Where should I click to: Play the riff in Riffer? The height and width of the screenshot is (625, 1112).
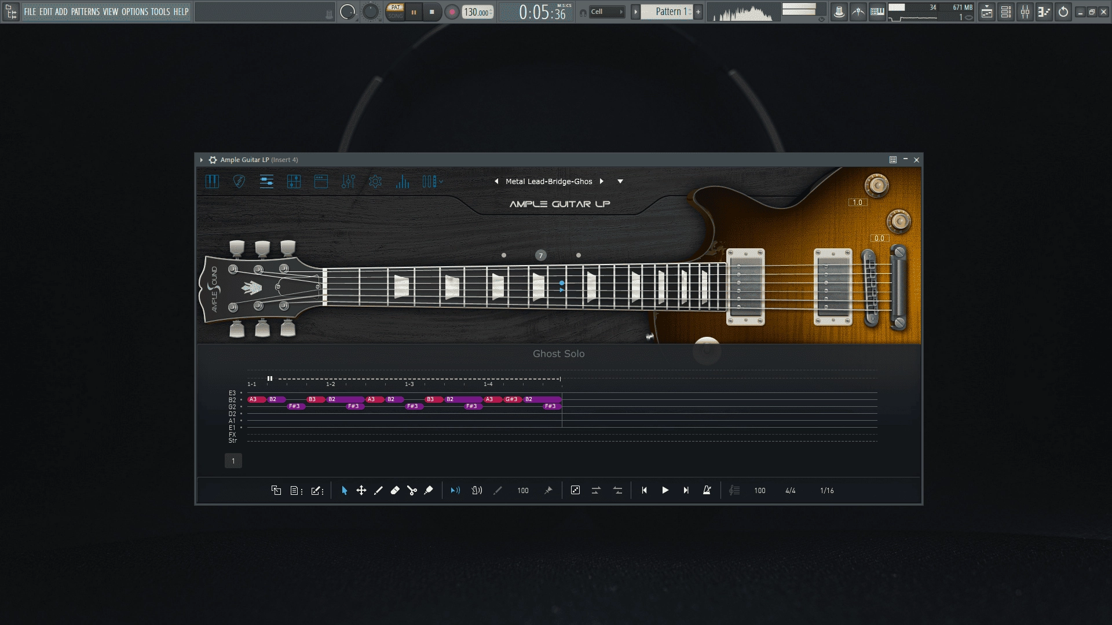tap(665, 491)
